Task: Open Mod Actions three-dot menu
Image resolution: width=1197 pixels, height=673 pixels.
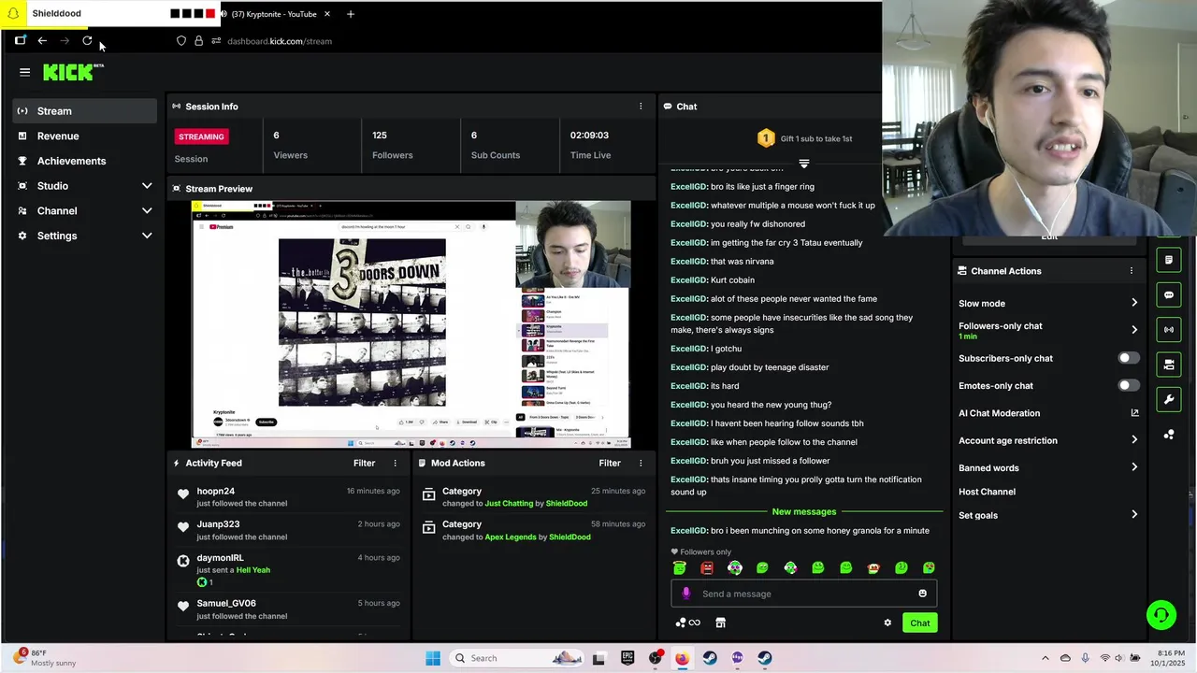Action: [641, 463]
